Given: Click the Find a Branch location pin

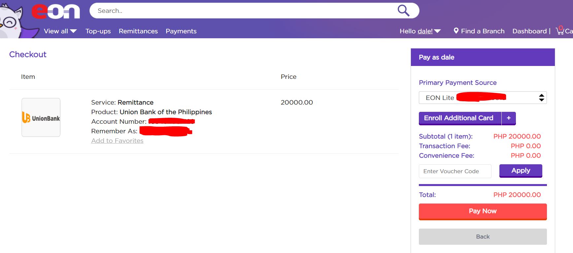Looking at the screenshot, I should point(456,31).
